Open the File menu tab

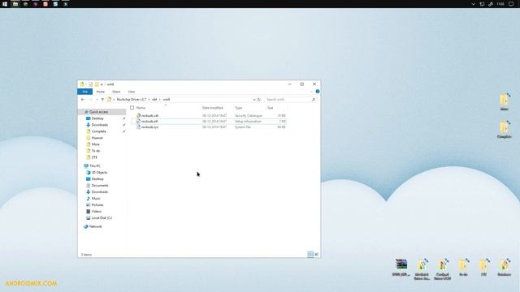(x=84, y=92)
